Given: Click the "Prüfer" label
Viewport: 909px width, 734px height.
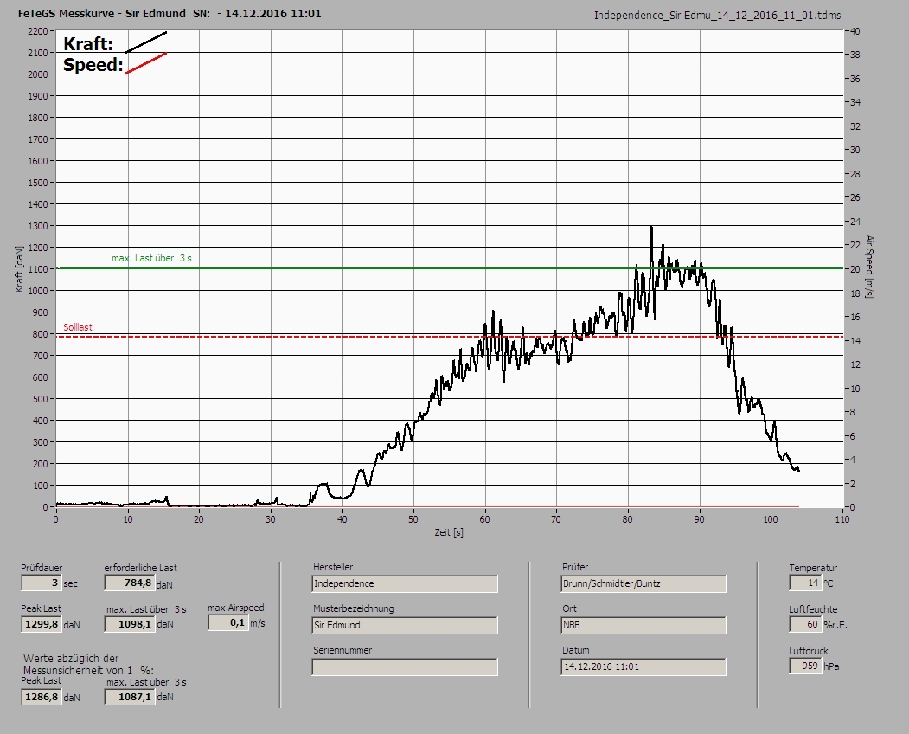Looking at the screenshot, I should (575, 567).
